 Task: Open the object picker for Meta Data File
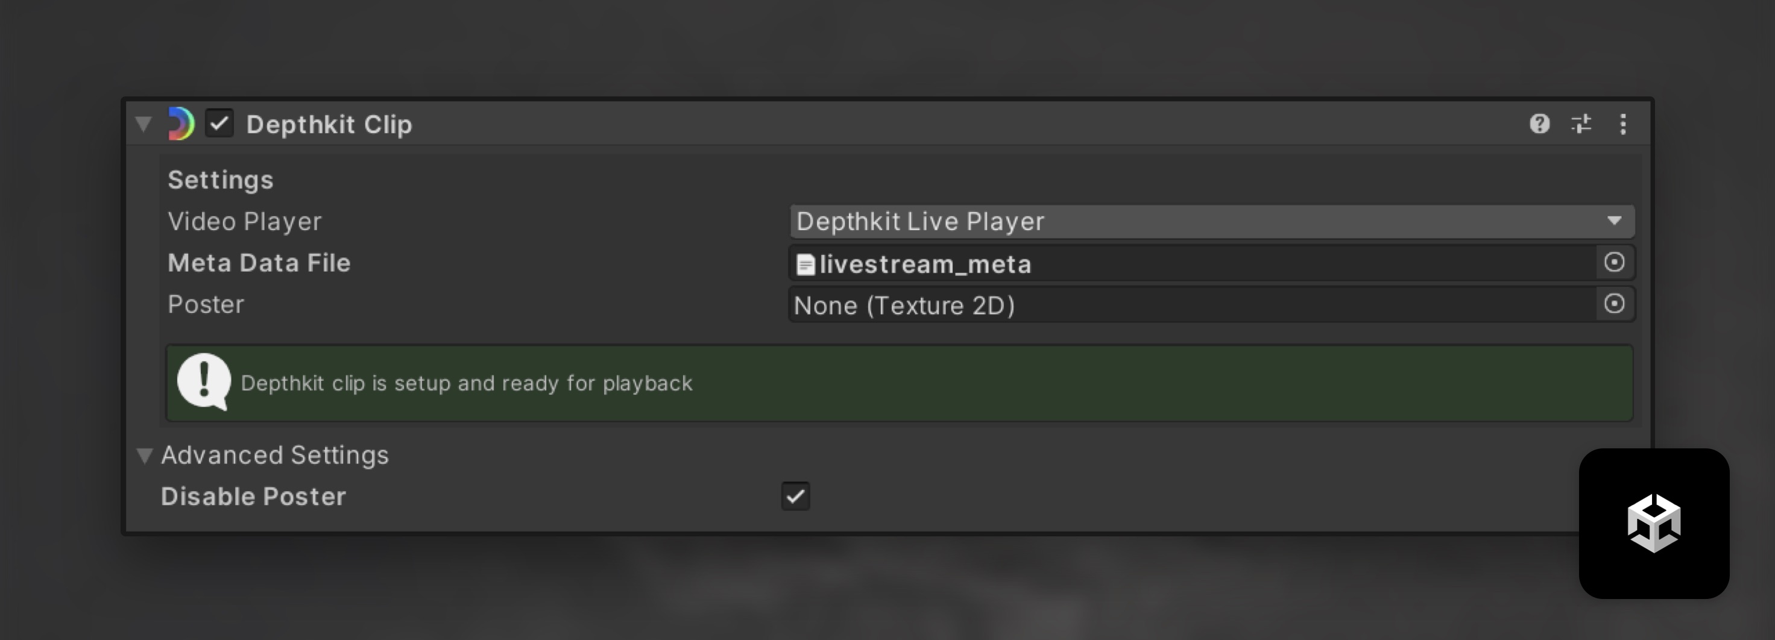click(1614, 263)
